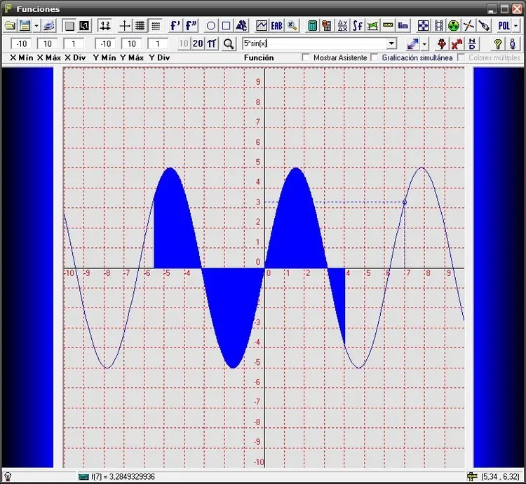526x484 pixels.
Task: Open help with yellow question mark
Action: 497,44
